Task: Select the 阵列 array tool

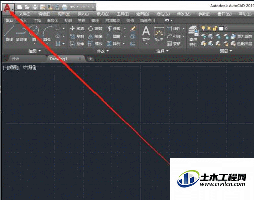Action: 114,44
